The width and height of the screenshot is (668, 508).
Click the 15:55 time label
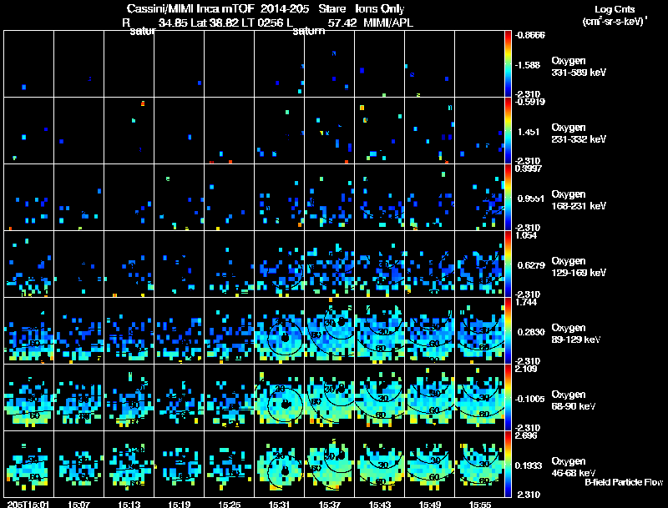point(480,503)
